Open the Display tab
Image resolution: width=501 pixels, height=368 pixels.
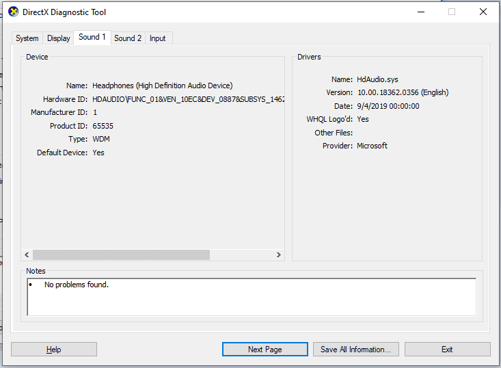(x=59, y=38)
